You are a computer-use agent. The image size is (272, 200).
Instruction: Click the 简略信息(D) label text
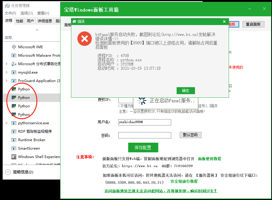(x=23, y=172)
